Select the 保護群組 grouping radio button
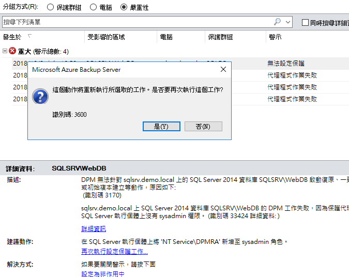Viewport: 349px width, 277px height. [x=50, y=7]
